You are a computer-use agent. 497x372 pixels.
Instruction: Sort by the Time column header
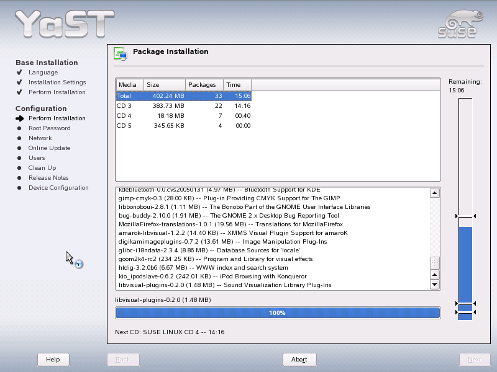[237, 85]
